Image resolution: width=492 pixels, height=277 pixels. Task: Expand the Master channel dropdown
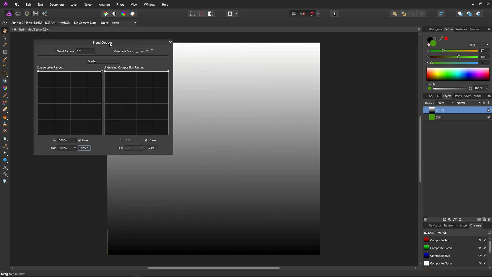coord(103,61)
